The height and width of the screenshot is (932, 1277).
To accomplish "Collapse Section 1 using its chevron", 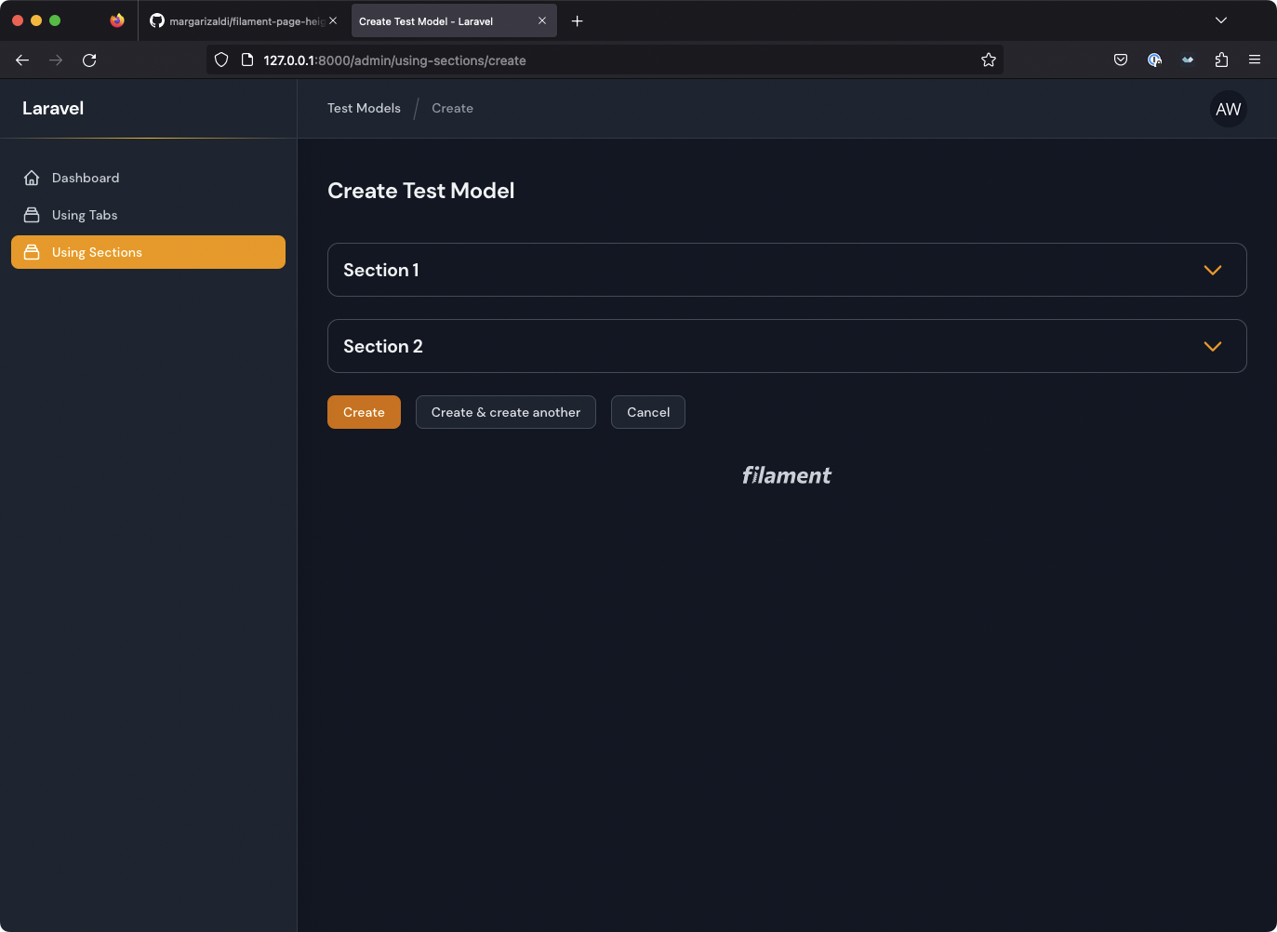I will tap(1212, 270).
